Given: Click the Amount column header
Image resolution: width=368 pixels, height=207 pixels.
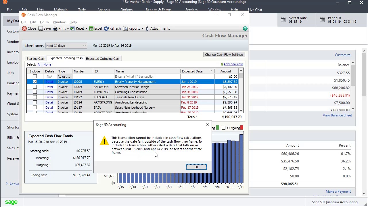Looking at the screenshot, I should coord(226,71).
